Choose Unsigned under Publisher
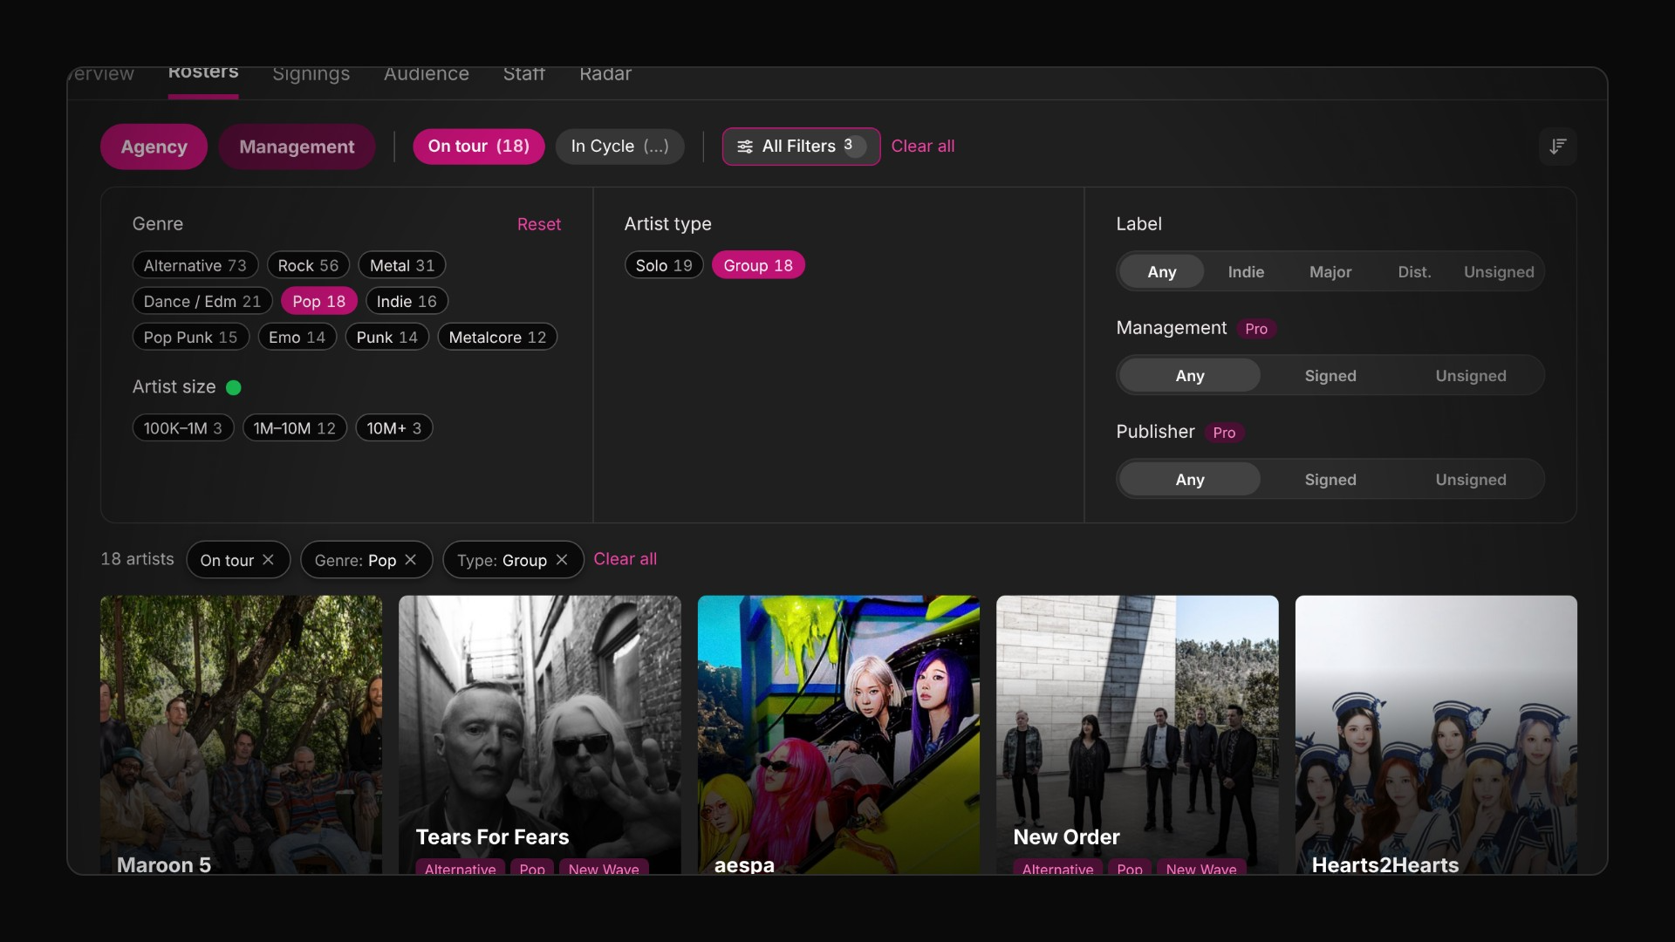This screenshot has width=1675, height=942. coord(1471,479)
